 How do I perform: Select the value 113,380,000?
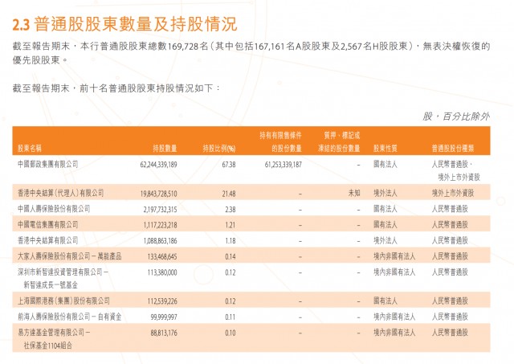click(162, 272)
